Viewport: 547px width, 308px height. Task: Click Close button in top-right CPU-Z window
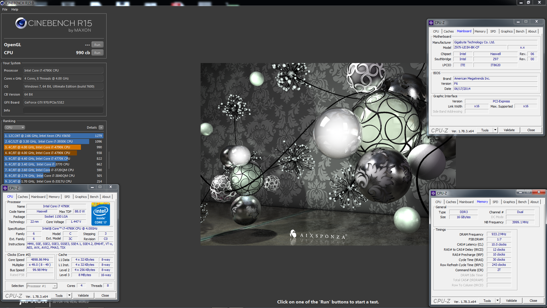[x=531, y=130]
